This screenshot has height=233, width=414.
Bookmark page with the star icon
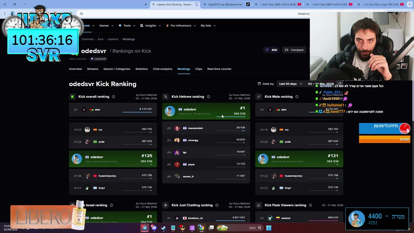pos(82,14)
